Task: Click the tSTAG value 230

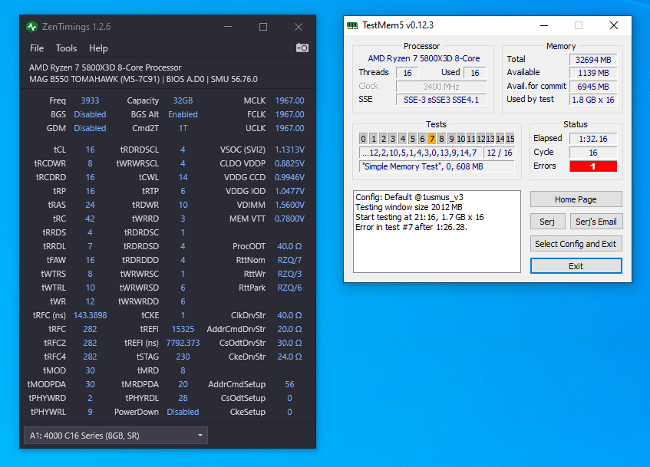Action: (x=183, y=357)
